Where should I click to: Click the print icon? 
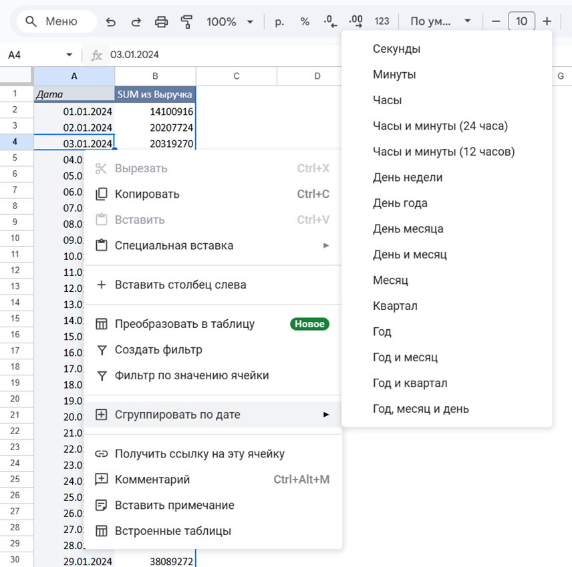coord(161,22)
